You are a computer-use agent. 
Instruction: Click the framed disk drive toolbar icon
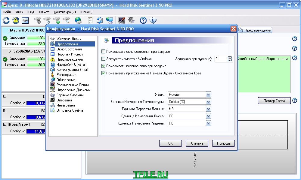coord(25,20)
